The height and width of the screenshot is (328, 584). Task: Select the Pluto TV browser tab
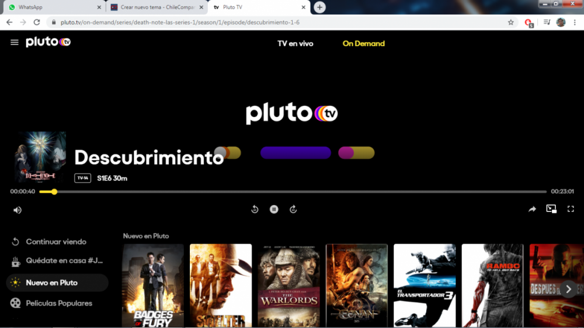[x=259, y=7]
